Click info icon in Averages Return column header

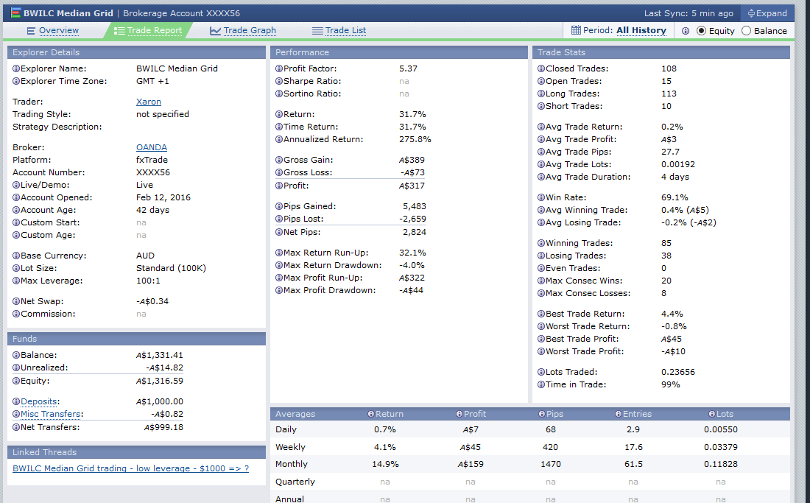pyautogui.click(x=370, y=414)
